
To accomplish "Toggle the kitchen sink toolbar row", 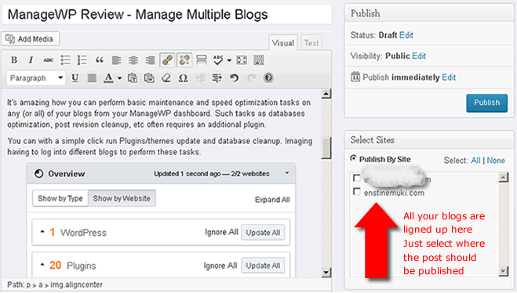I will (259, 60).
